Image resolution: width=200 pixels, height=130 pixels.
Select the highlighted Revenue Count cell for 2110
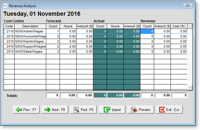tap(147, 31)
